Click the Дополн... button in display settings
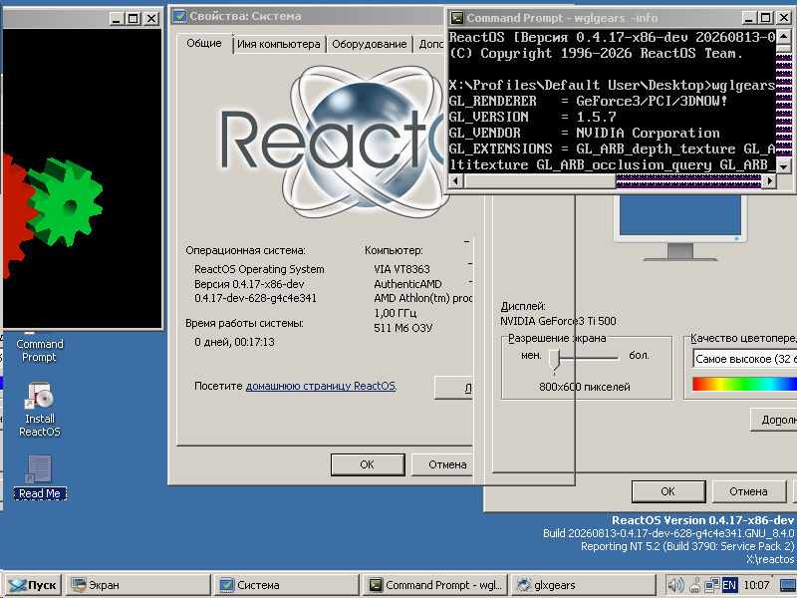The width and height of the screenshot is (797, 598). coord(774,420)
